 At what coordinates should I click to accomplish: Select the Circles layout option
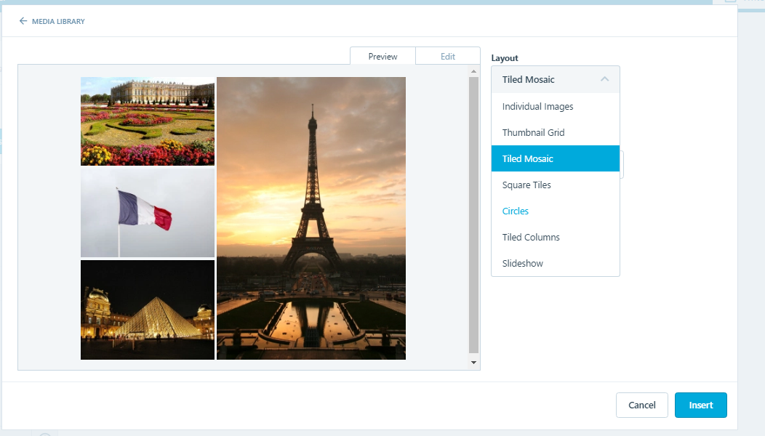(516, 211)
